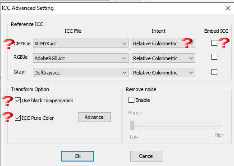Click the Remove noise Range slider handle
234x166 pixels.
pos(132,125)
